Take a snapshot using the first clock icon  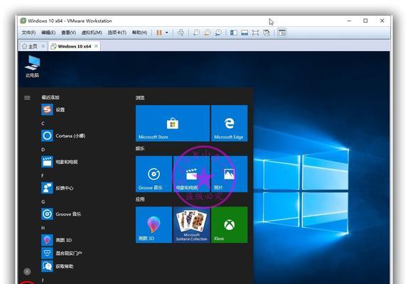[x=196, y=33]
